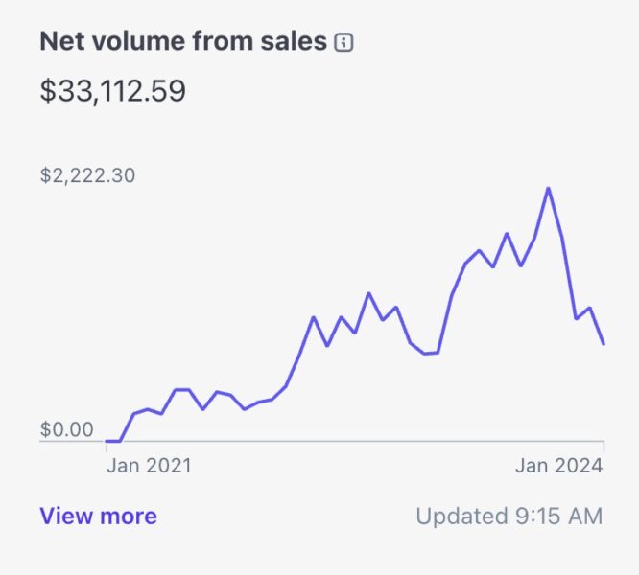Image resolution: width=639 pixels, height=575 pixels.
Task: Click the Net volume from sales heading
Action: tap(183, 42)
